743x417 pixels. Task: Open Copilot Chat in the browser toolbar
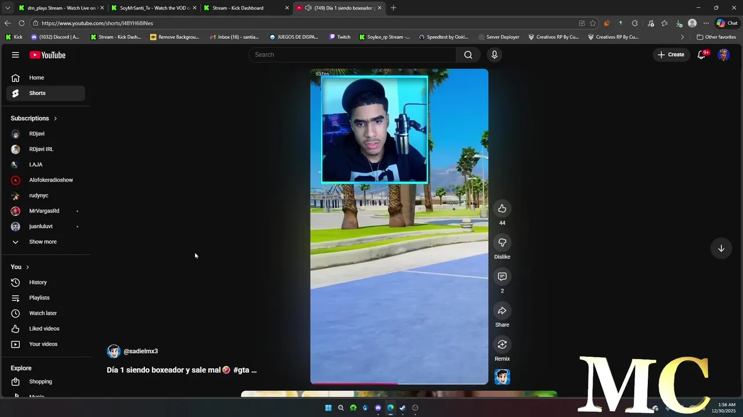[x=727, y=23]
